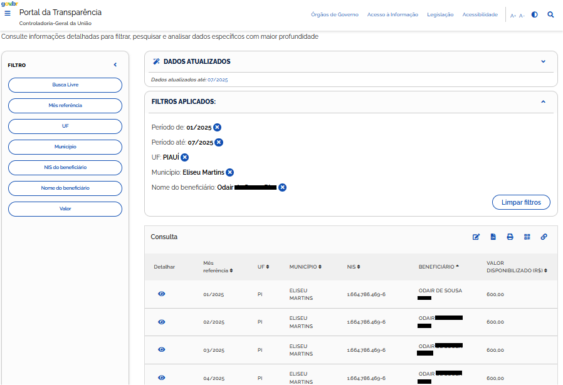Remove the Período de 01/2025 filter
The width and height of the screenshot is (563, 385).
pos(217,127)
